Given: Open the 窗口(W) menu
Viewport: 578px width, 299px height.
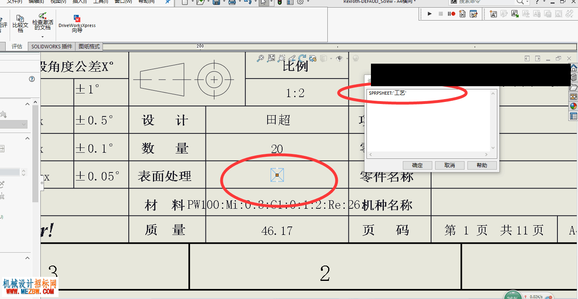Looking at the screenshot, I should point(123,2).
